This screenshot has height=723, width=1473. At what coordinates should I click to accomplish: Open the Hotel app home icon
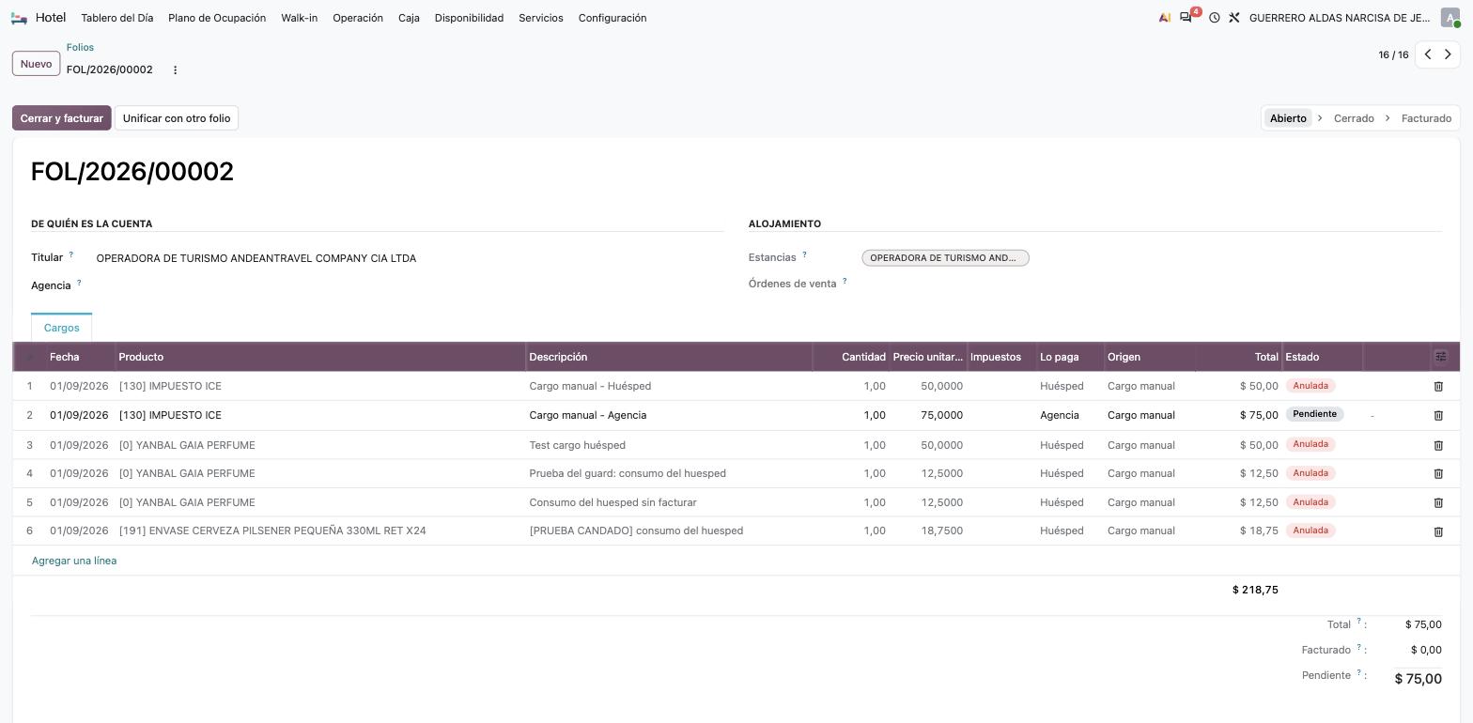point(19,18)
